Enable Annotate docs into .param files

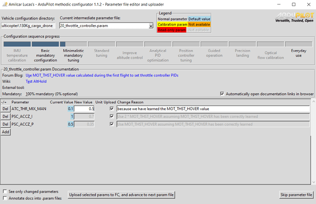[x=5, y=198]
